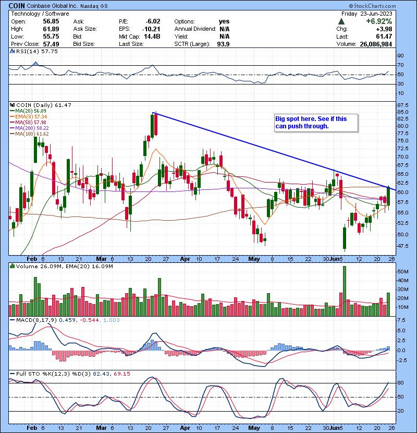This screenshot has width=417, height=433.
Task: Click the Yield label
Action: pyautogui.click(x=181, y=37)
